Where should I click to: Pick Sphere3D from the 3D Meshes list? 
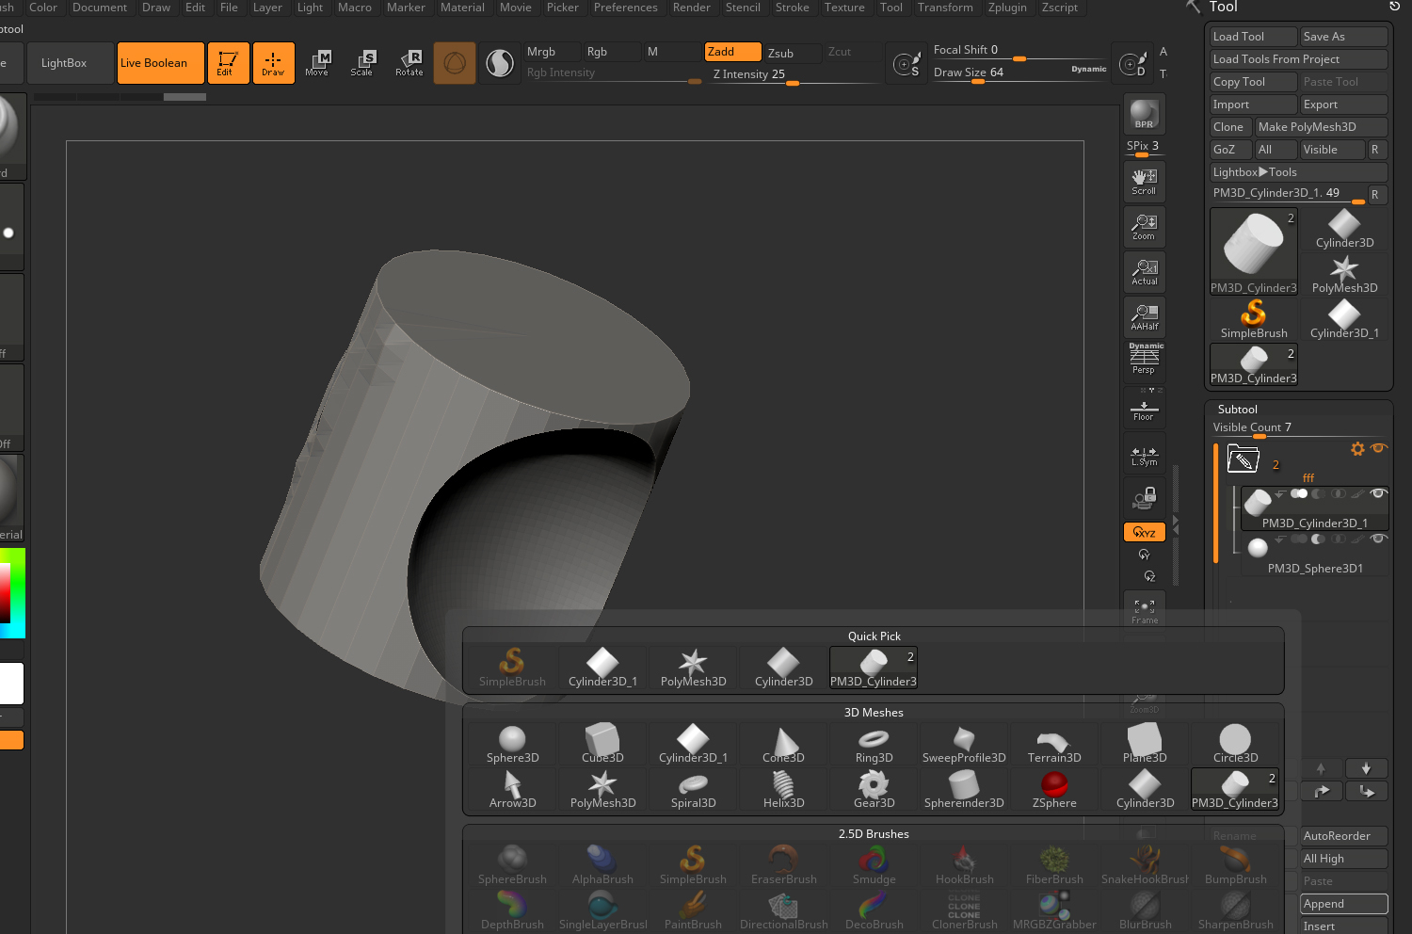tap(512, 744)
